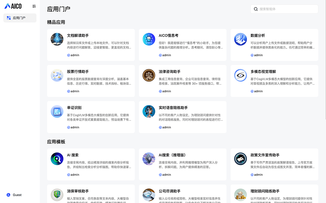Viewport: 326px width, 203px height.
Task: Click the vertical page scrollbar
Action: coord(325,60)
